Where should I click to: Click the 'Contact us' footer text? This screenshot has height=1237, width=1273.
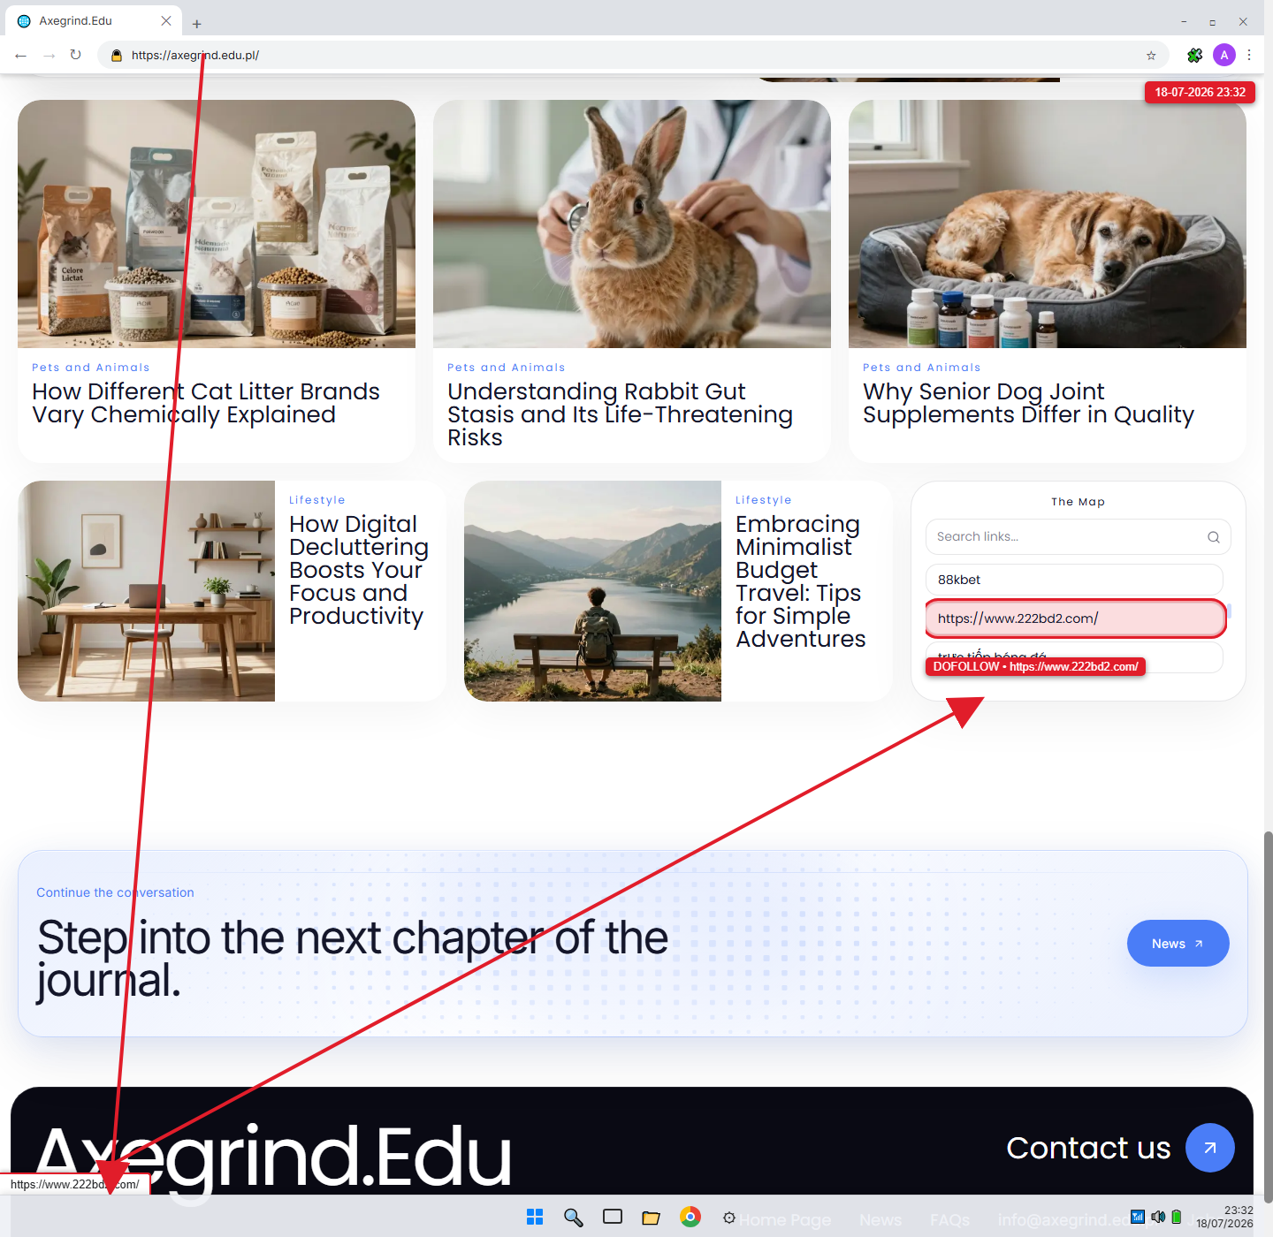1088,1148
